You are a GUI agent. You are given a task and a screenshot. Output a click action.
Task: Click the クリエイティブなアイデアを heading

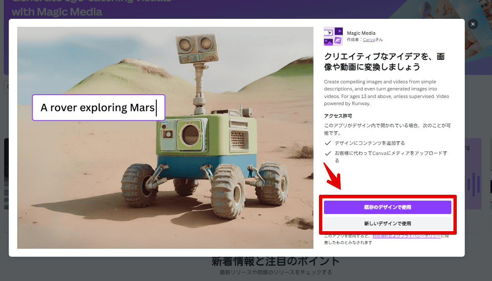click(x=384, y=62)
